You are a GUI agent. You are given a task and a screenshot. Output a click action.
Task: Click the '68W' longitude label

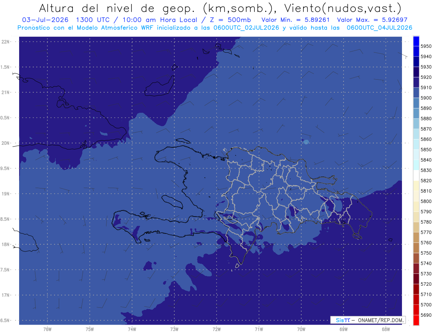pos(386,329)
